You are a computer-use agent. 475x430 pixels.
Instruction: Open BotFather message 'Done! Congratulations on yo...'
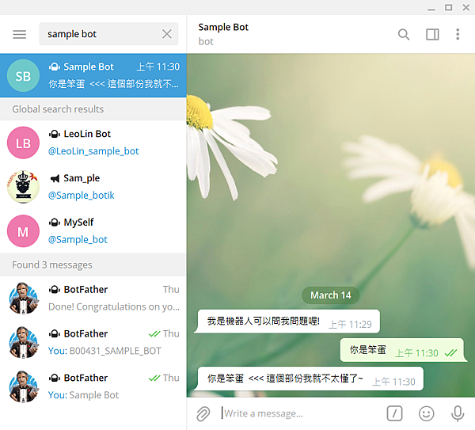[x=93, y=299]
